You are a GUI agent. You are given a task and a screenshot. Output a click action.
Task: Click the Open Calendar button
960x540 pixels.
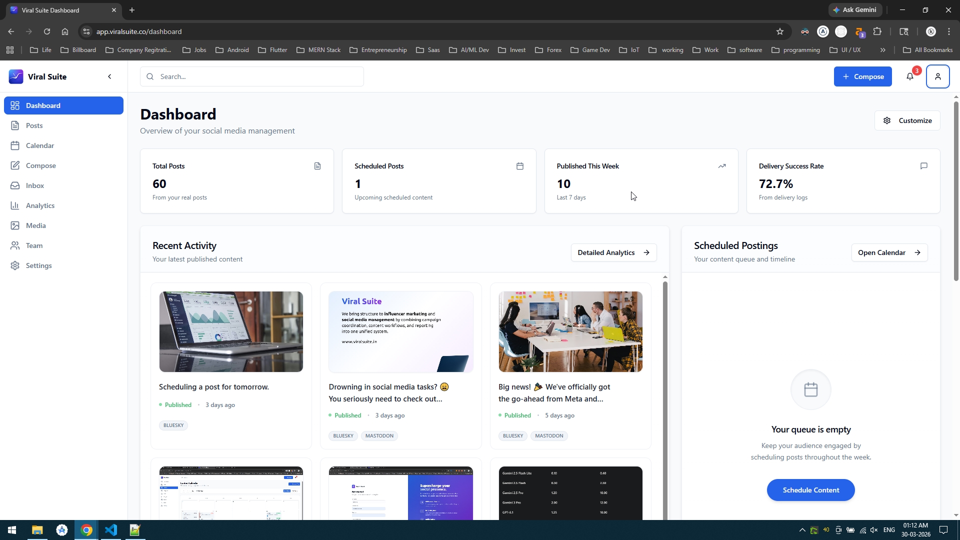tap(889, 252)
